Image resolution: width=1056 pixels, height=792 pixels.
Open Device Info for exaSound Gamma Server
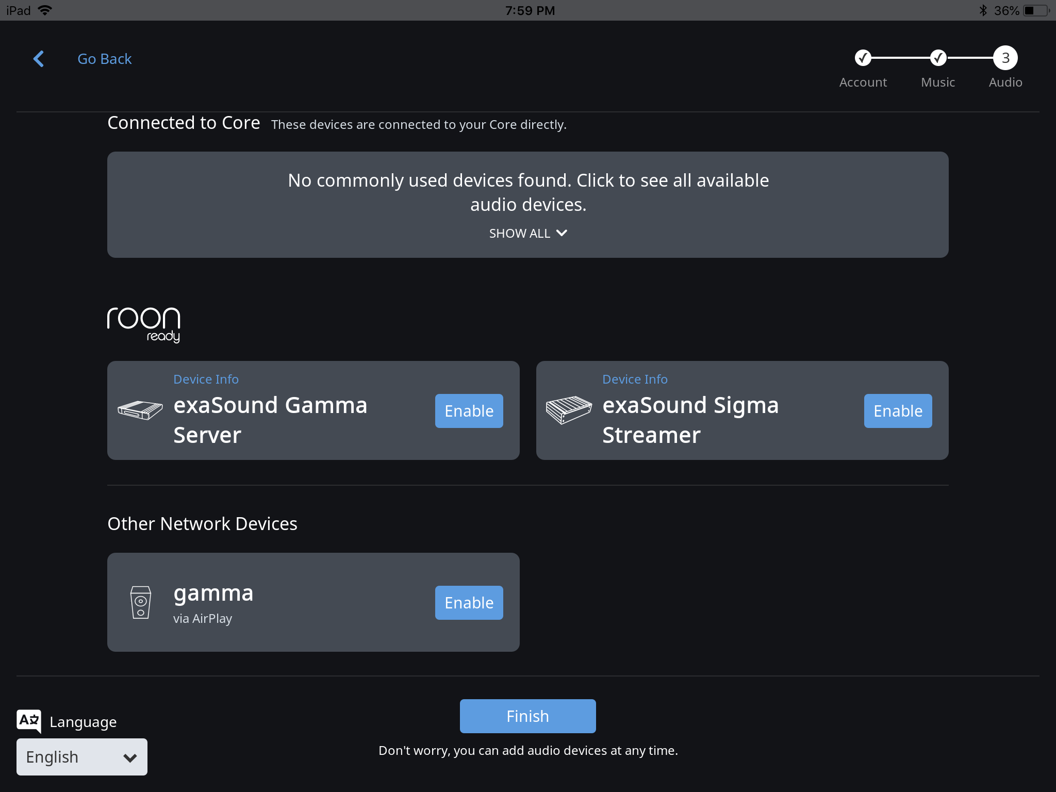[x=206, y=379]
